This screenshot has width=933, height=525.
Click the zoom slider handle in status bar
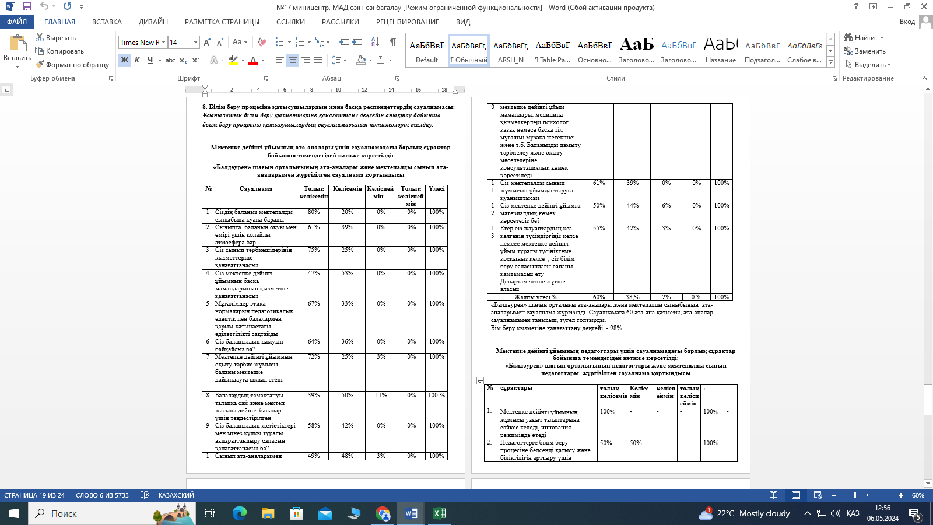tap(855, 495)
